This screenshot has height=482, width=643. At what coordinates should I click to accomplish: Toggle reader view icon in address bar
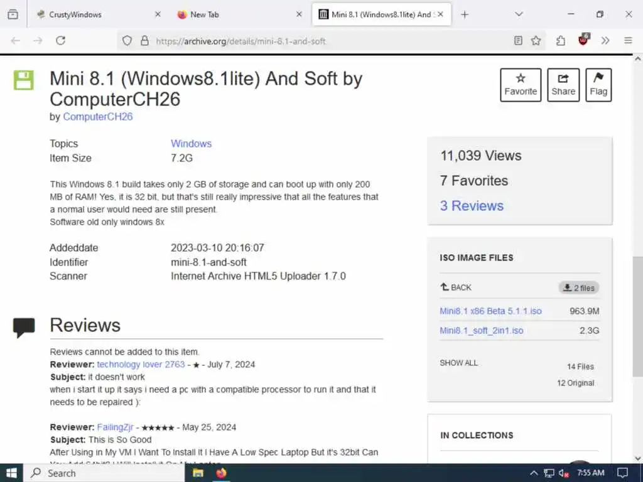click(518, 41)
